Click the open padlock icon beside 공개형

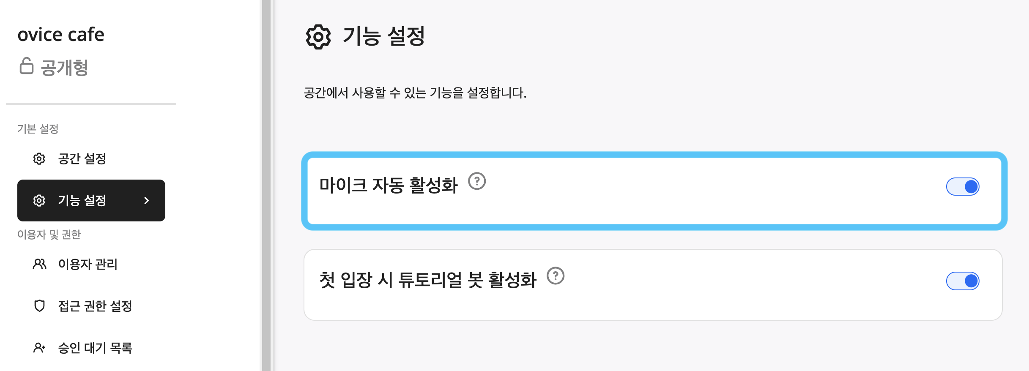(26, 66)
